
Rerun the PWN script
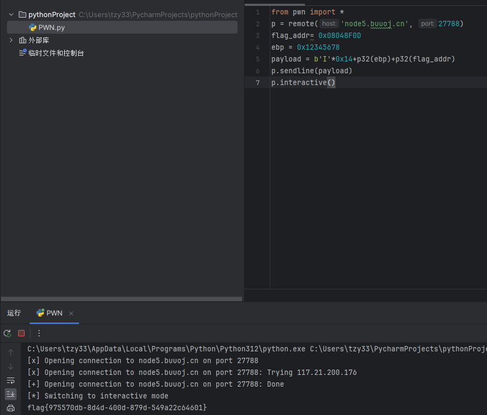[x=7, y=333]
